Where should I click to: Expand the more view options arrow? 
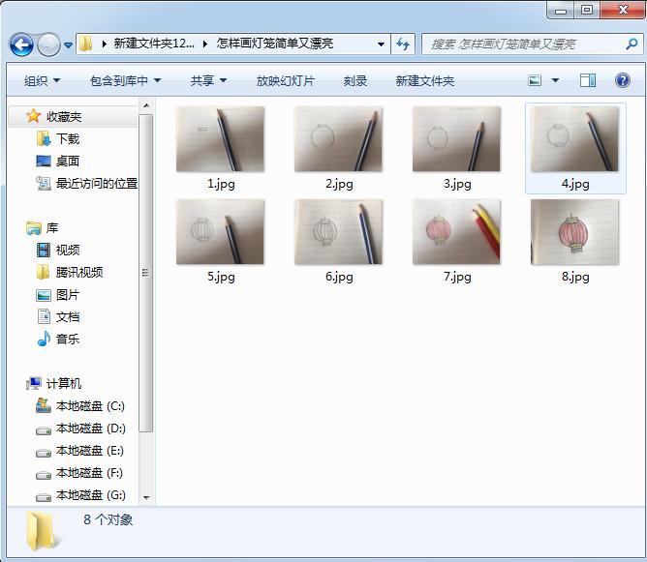point(555,80)
